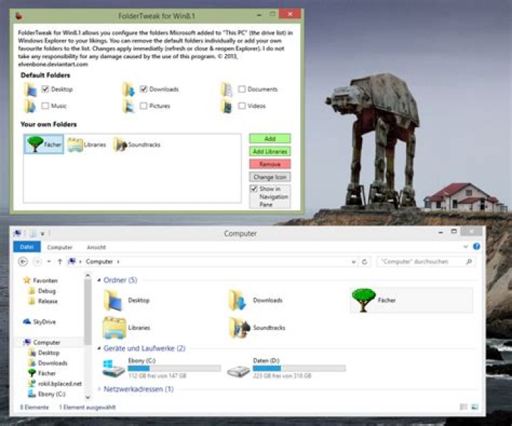
Task: Click the Music folder icon in Default Folders
Action: [x=30, y=106]
